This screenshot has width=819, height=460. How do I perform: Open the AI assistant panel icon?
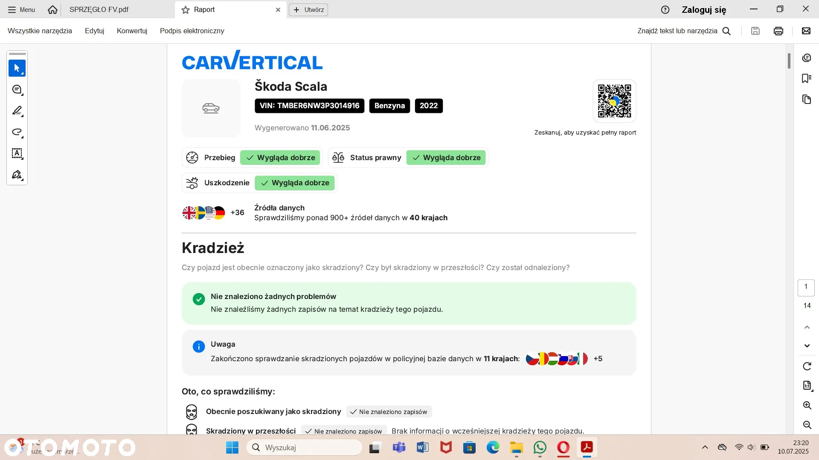807,58
